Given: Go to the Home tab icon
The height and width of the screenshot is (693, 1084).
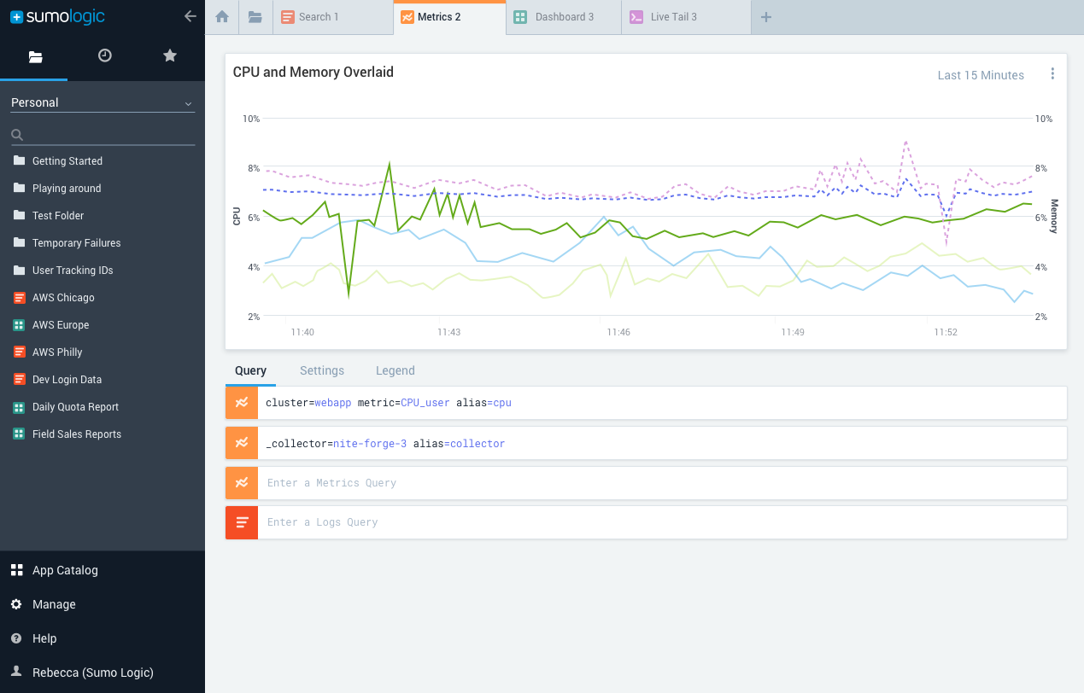Looking at the screenshot, I should (x=222, y=16).
